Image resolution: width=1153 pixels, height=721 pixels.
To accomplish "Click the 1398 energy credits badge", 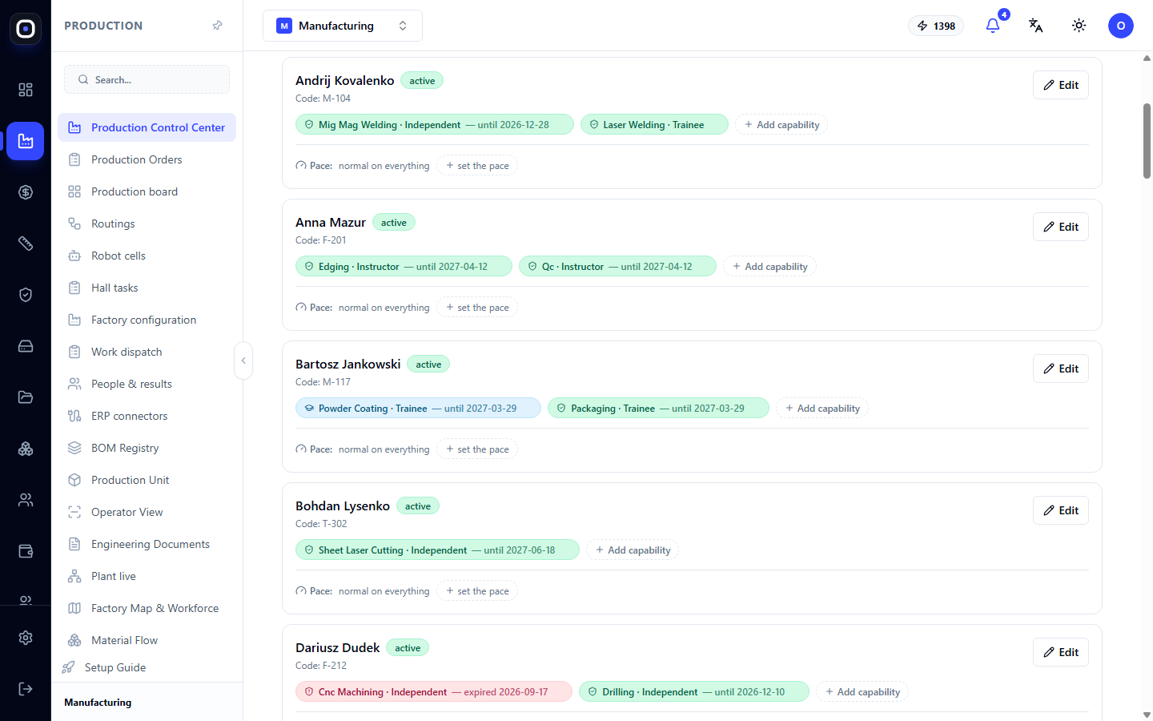I will [x=936, y=26].
